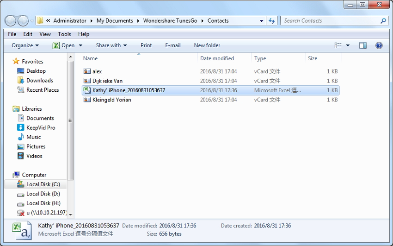Select the alex vCard file icon
Viewport: 393px width, 246px height.
(x=87, y=71)
